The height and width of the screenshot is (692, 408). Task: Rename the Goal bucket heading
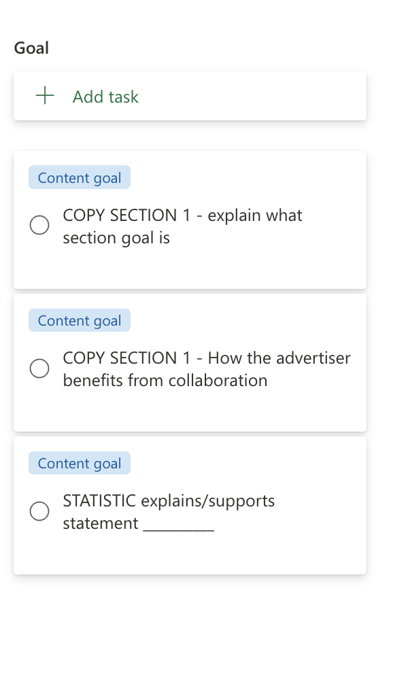[31, 48]
